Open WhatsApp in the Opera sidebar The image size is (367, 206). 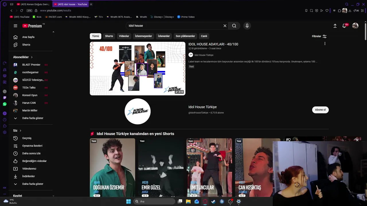(x=5, y=104)
